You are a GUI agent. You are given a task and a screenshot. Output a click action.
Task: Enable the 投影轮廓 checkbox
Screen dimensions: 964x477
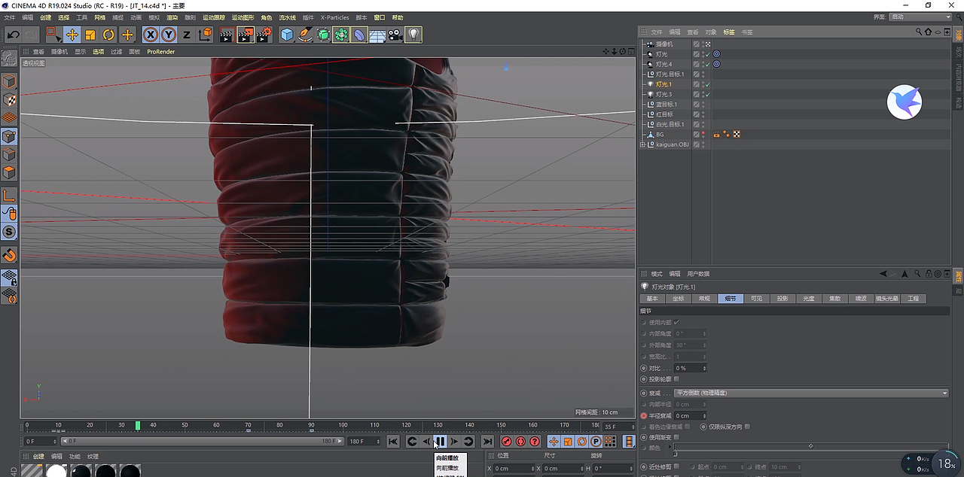676,379
